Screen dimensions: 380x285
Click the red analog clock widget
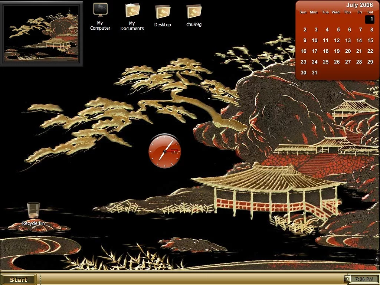coord(165,151)
